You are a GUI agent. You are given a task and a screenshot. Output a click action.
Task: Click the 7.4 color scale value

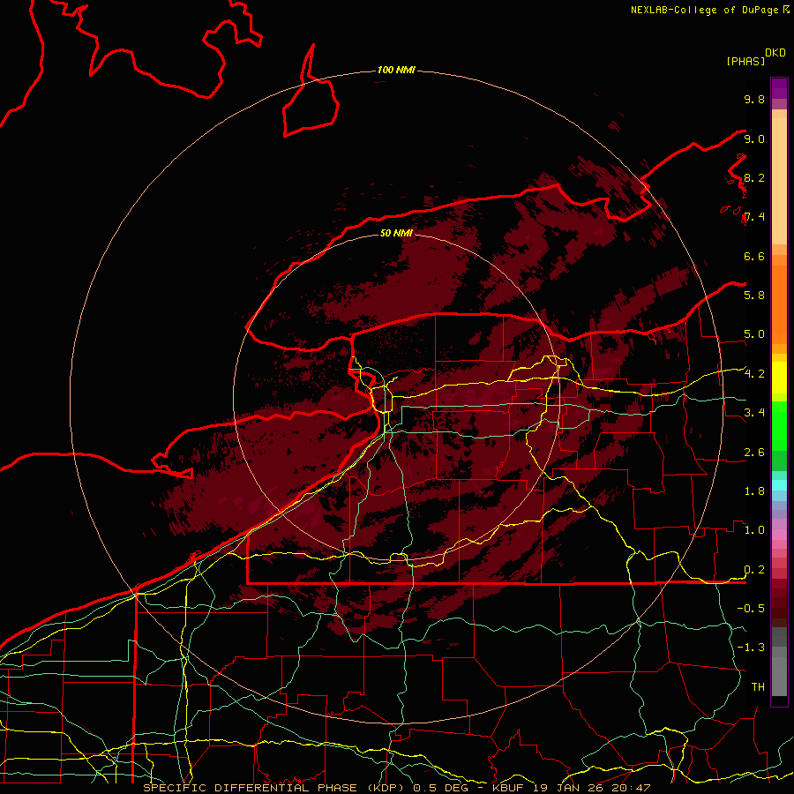click(x=754, y=217)
